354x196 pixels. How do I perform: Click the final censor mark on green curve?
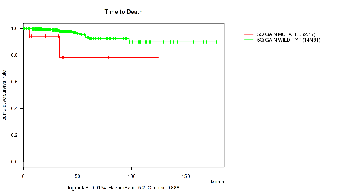tap(216, 42)
